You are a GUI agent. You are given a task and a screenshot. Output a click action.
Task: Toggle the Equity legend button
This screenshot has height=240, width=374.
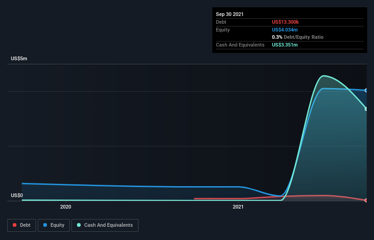tap(54, 225)
